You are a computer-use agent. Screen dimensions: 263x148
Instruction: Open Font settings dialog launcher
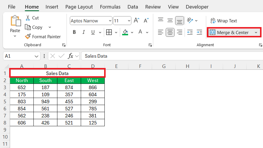point(150,45)
